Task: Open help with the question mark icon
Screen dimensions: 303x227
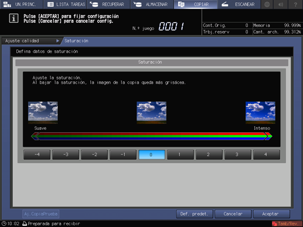Action: pyautogui.click(x=295, y=4)
